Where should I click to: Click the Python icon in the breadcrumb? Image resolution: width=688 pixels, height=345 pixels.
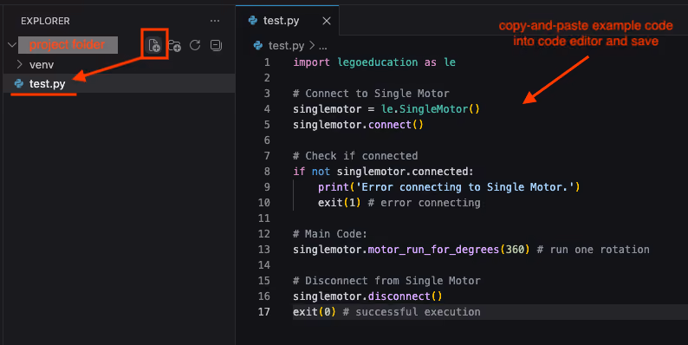click(258, 46)
